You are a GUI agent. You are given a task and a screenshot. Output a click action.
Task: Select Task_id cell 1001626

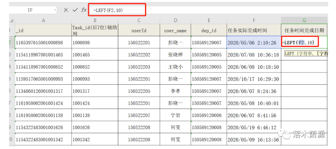pos(95,127)
